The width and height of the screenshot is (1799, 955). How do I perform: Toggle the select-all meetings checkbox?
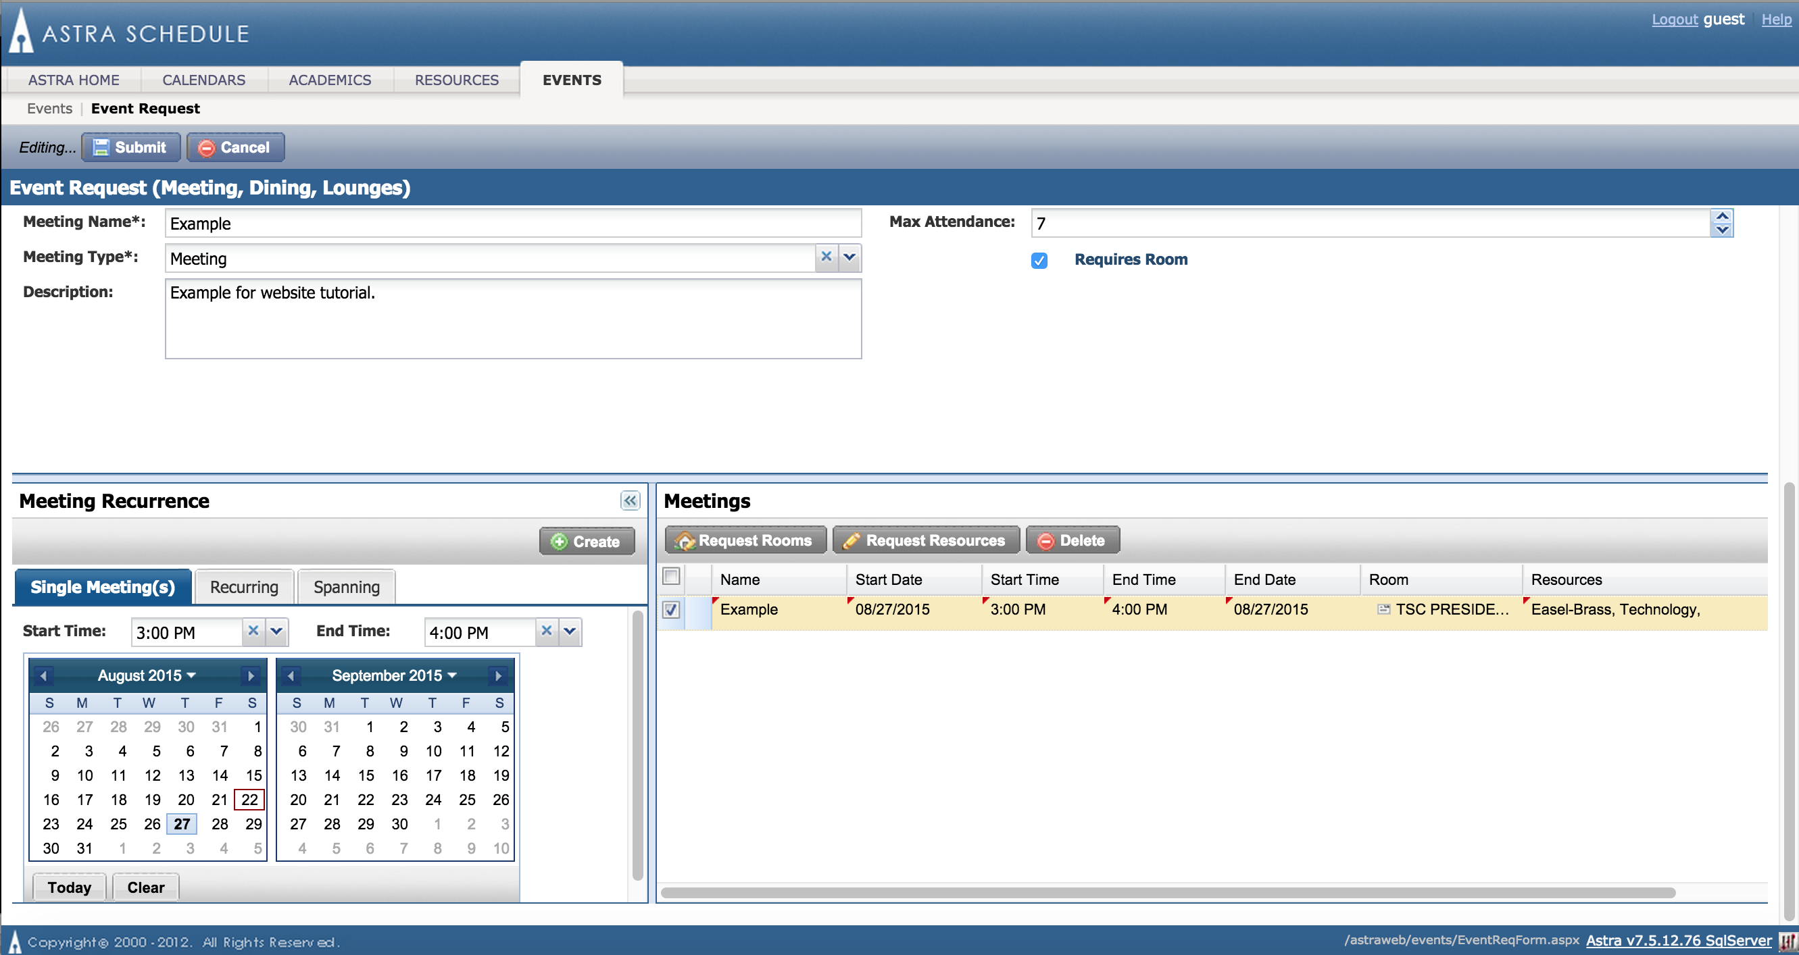(671, 577)
